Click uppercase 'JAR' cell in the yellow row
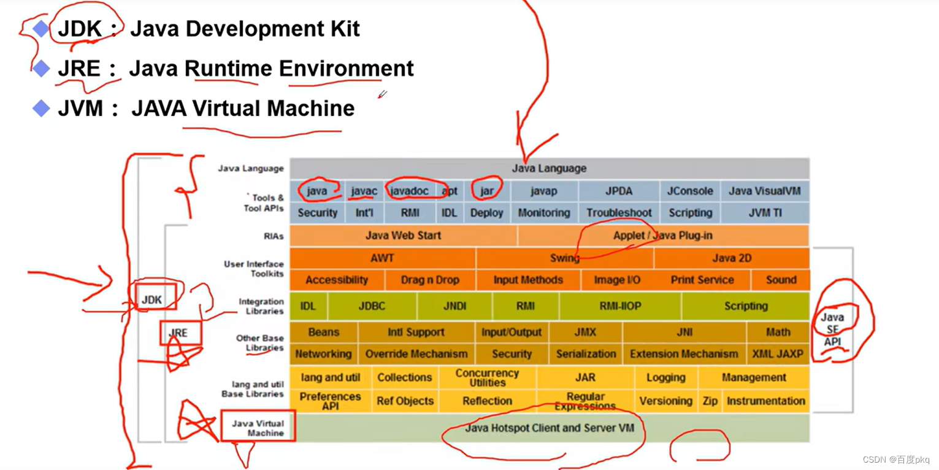This screenshot has width=939, height=470. (x=585, y=377)
